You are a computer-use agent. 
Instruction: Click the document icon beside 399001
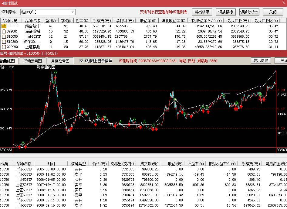pyautogui.click(x=4, y=31)
